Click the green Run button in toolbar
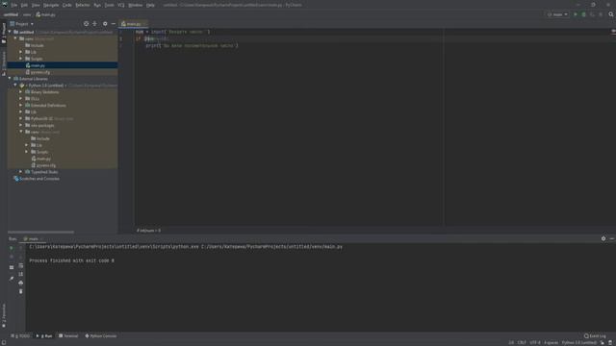The height and width of the screenshot is (346, 616). tap(576, 14)
